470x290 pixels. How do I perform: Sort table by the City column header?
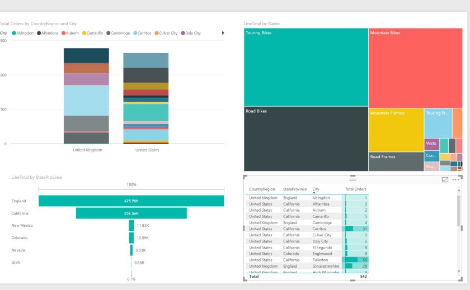tap(316, 189)
